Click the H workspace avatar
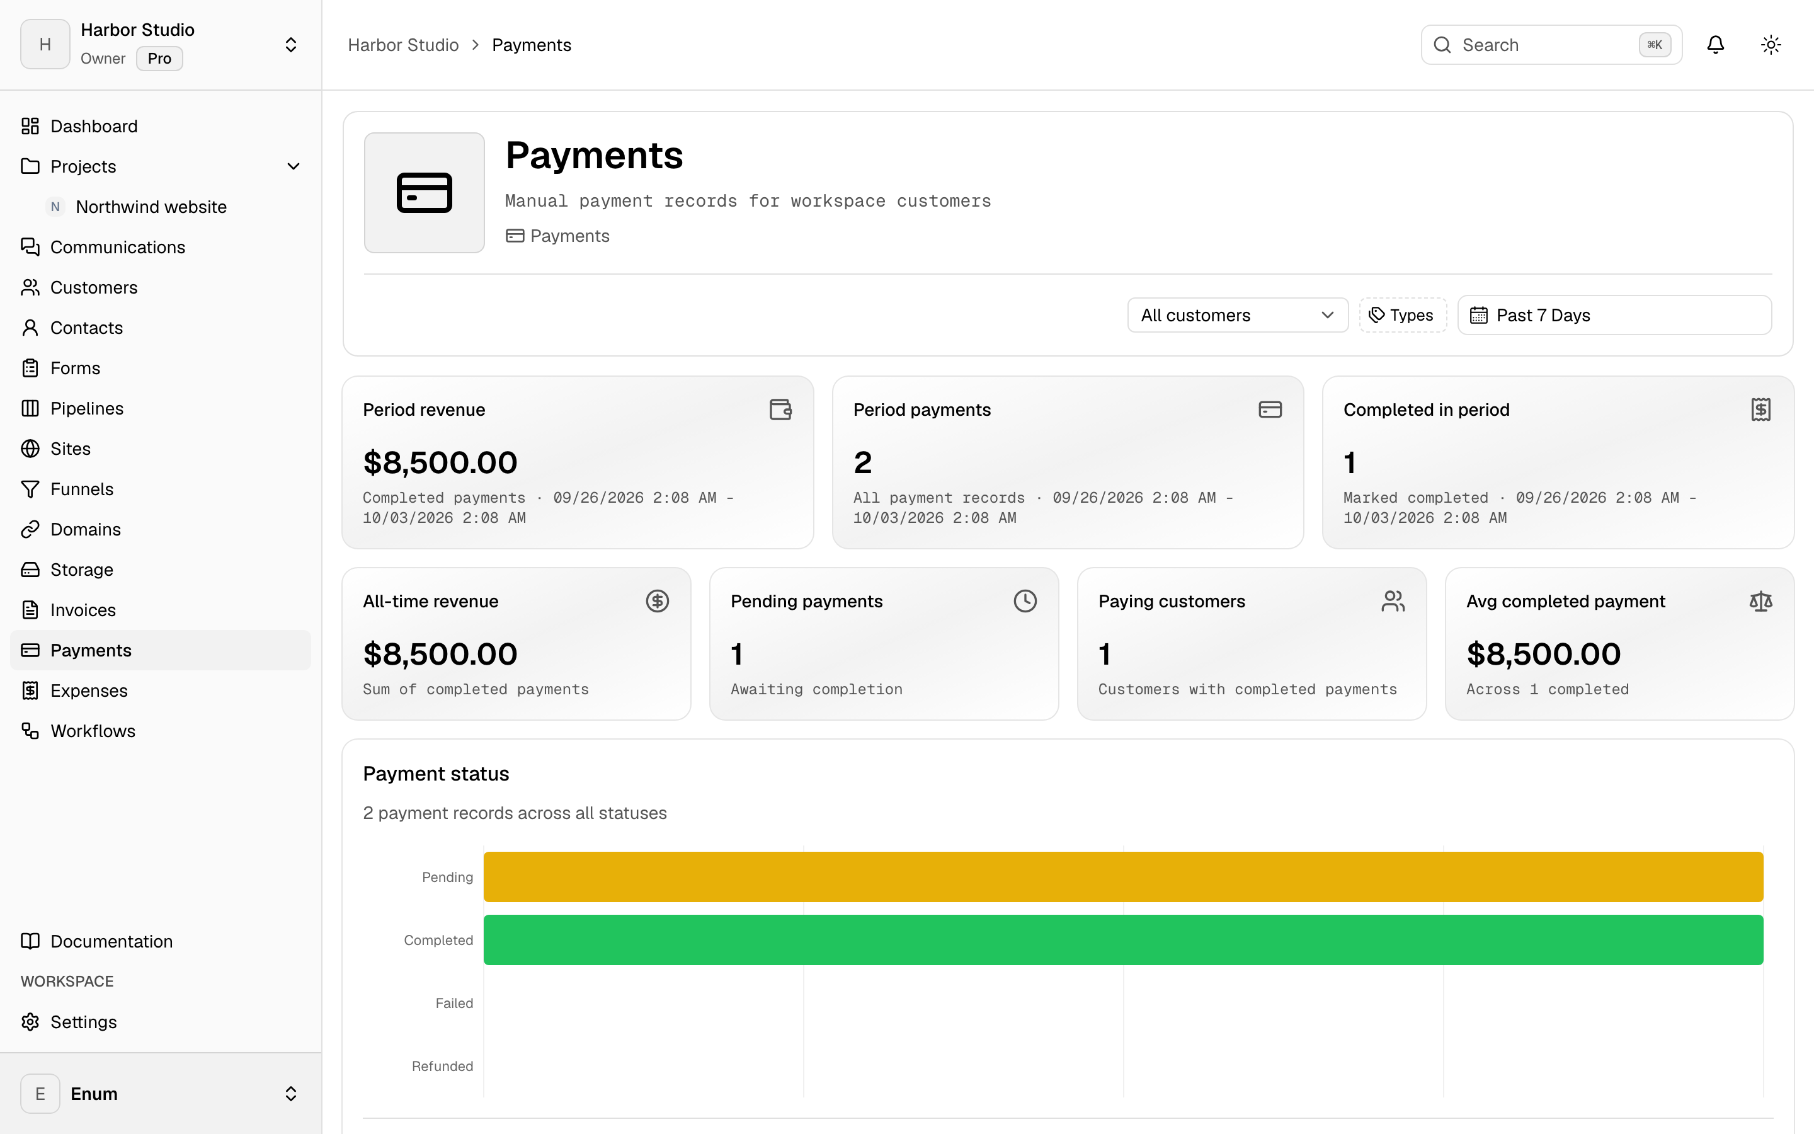Viewport: 1814px width, 1134px height. pyautogui.click(x=45, y=45)
